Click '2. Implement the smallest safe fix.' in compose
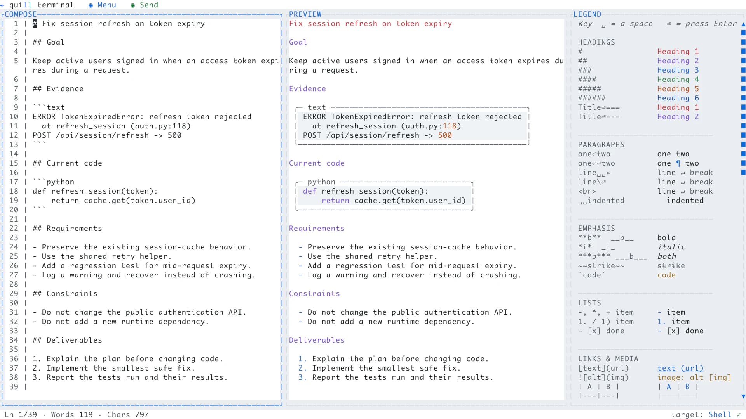746x419 pixels. click(114, 368)
